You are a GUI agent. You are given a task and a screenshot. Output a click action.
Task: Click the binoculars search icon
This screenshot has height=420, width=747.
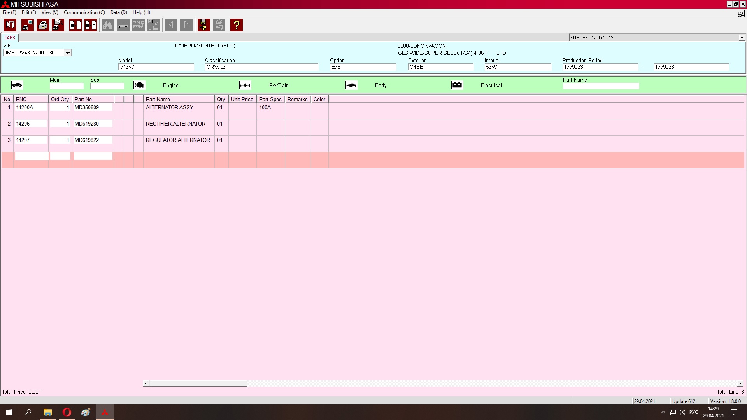[x=108, y=25]
